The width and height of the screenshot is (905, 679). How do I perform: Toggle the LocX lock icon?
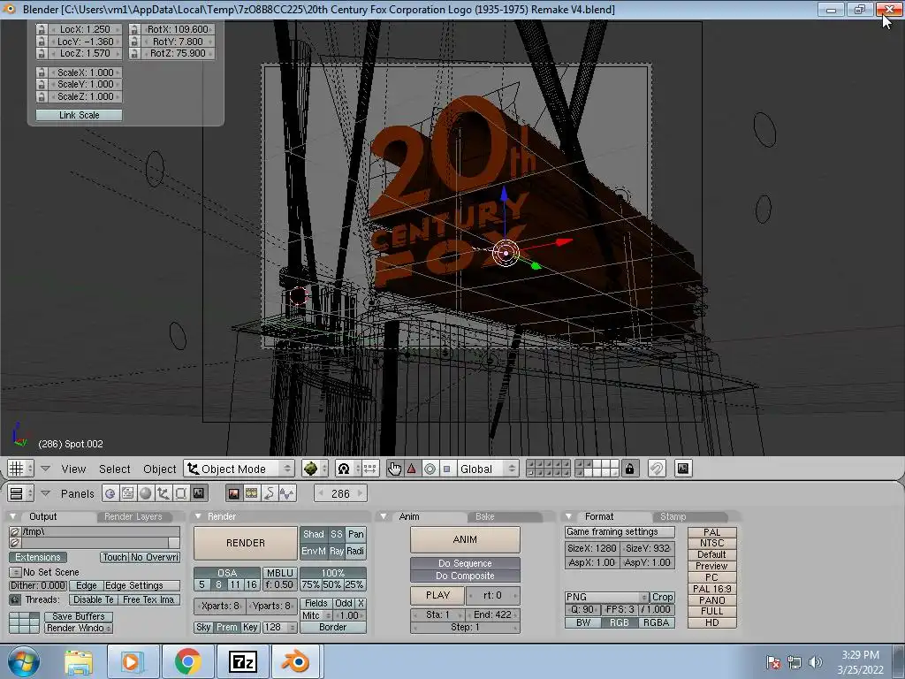[41, 29]
